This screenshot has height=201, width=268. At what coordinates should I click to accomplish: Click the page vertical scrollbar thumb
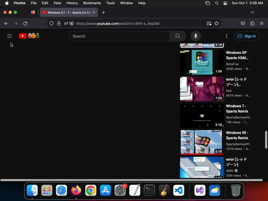(266, 140)
